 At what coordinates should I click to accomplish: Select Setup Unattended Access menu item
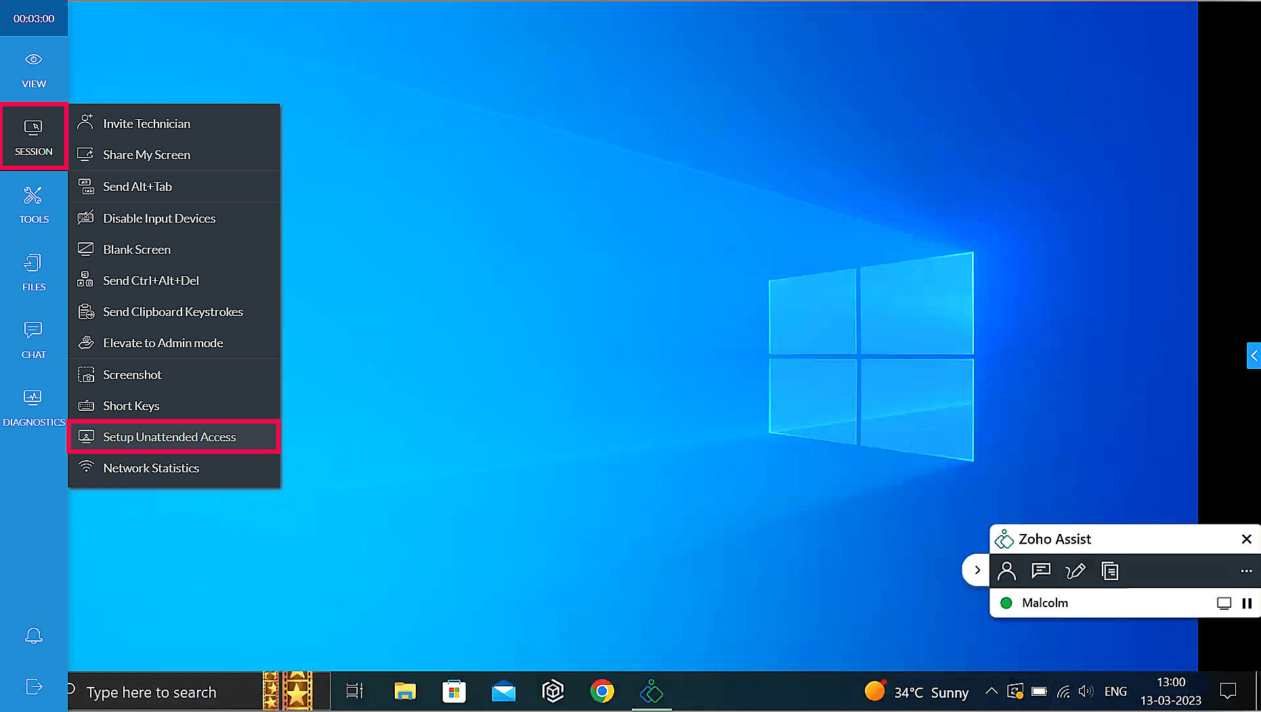[169, 437]
